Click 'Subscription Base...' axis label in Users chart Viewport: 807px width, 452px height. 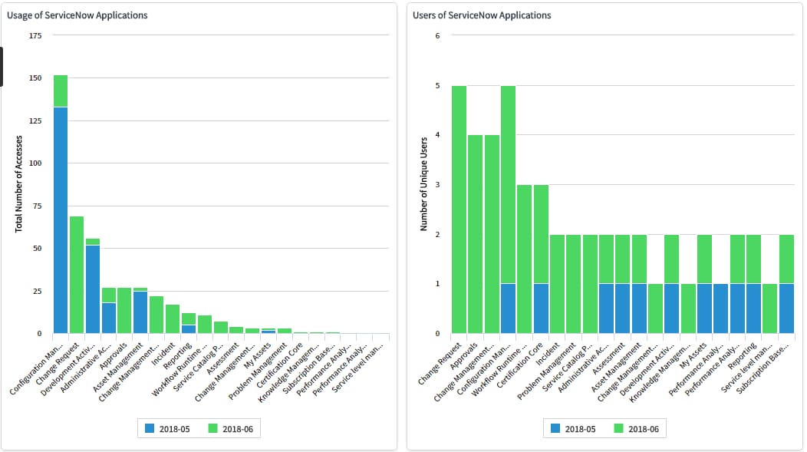click(x=763, y=368)
